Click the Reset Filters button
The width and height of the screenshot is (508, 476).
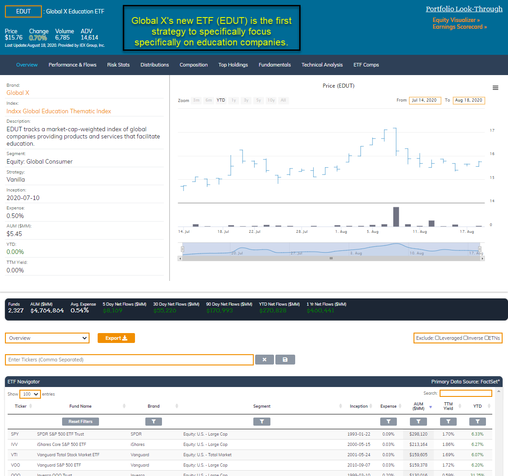point(81,422)
